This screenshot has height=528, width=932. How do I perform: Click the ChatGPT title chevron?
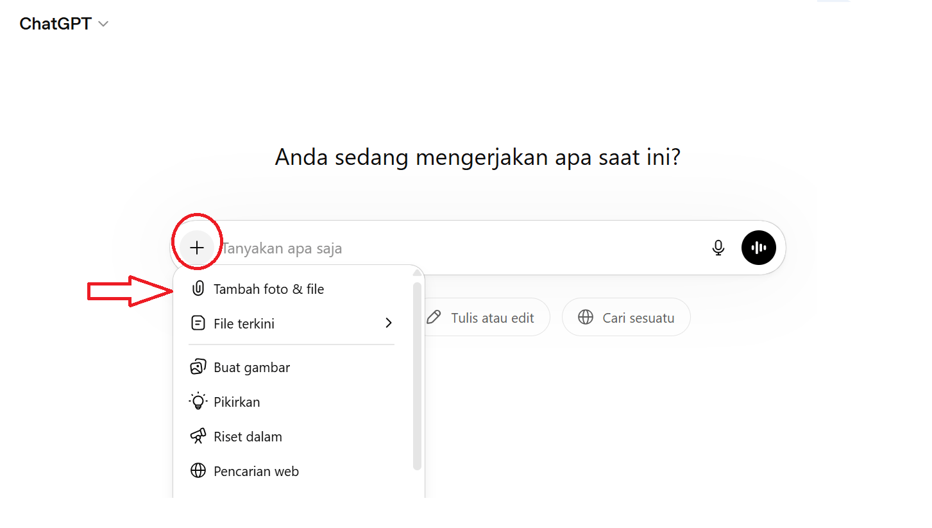pyautogui.click(x=103, y=24)
